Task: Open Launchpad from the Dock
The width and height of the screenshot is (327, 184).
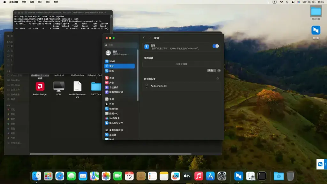Action: pos(48,176)
